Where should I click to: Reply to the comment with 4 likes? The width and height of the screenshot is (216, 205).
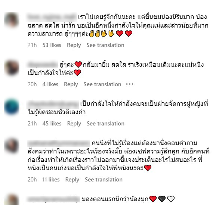pos(71,84)
